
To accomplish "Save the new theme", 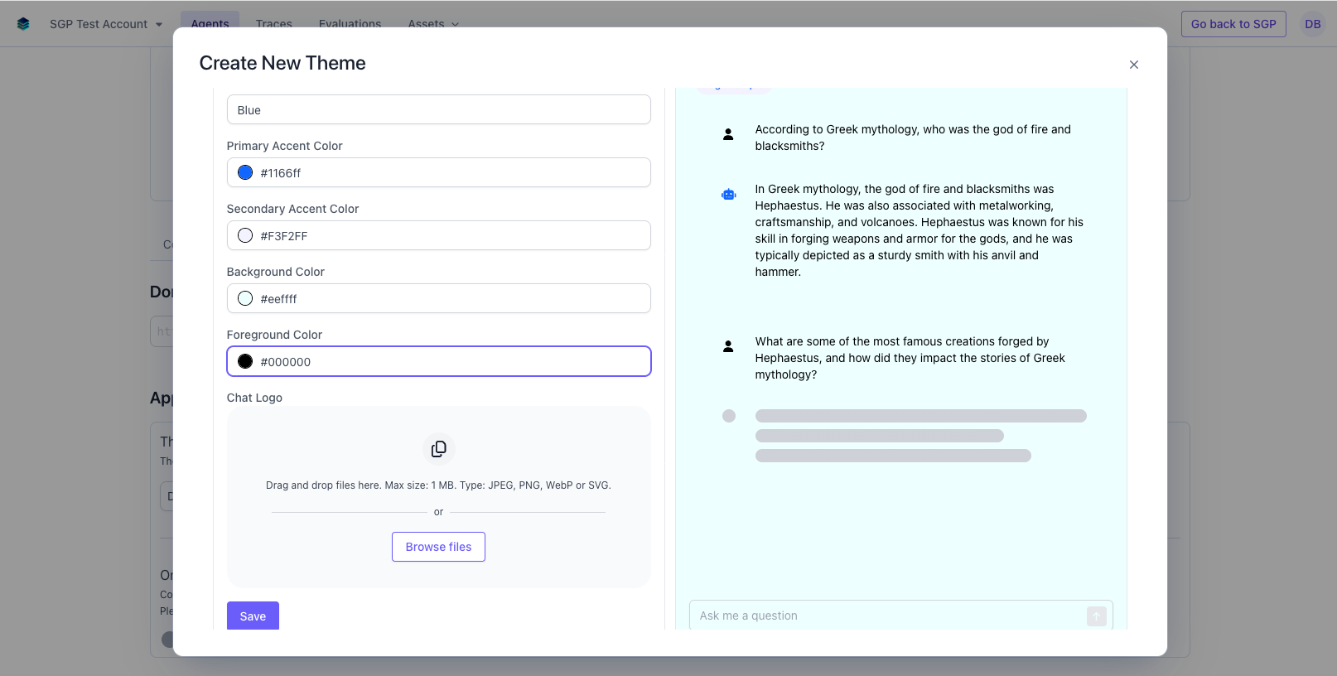I will point(253,616).
